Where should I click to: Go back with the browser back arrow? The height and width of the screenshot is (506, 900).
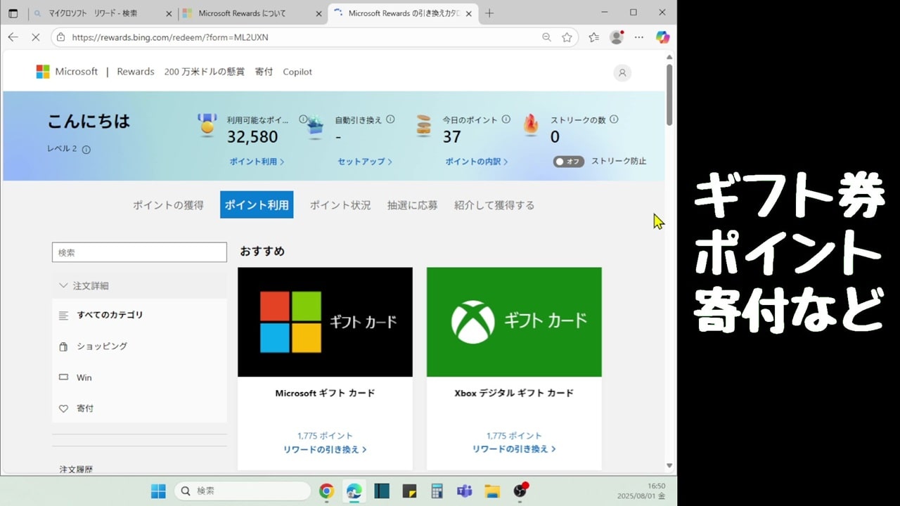pos(13,37)
